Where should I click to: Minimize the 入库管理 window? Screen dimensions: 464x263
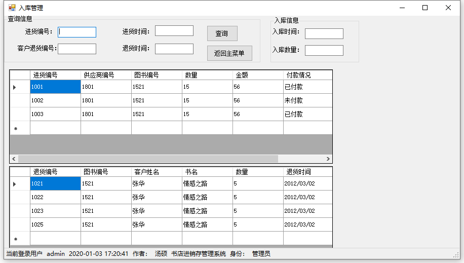[402, 8]
